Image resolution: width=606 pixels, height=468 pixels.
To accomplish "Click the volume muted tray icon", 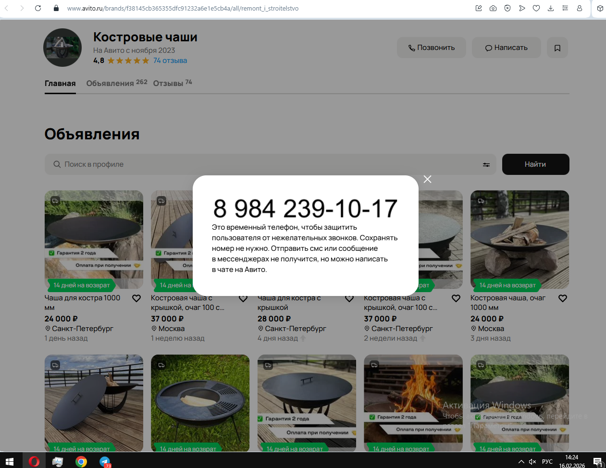I will point(532,462).
